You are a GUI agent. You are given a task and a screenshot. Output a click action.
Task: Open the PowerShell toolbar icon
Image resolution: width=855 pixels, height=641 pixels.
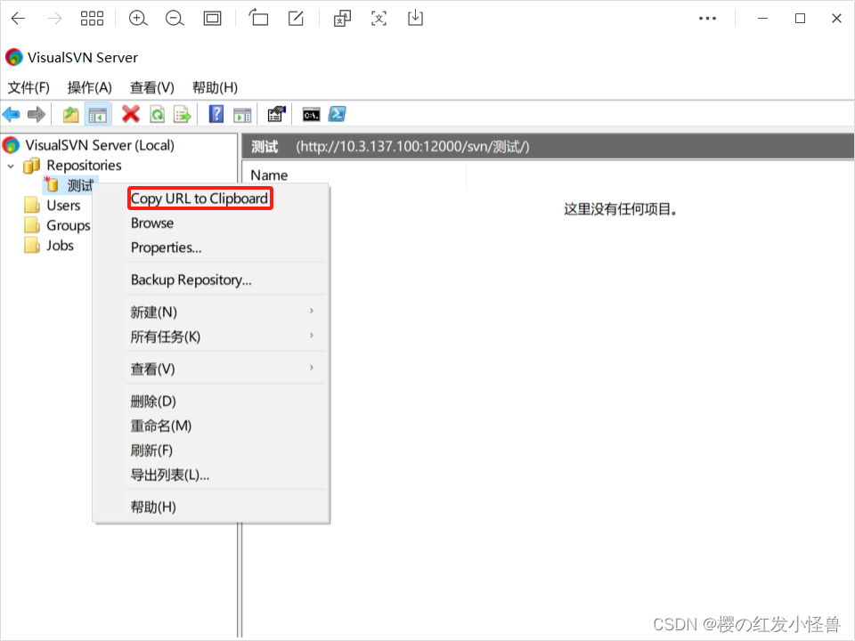(337, 114)
